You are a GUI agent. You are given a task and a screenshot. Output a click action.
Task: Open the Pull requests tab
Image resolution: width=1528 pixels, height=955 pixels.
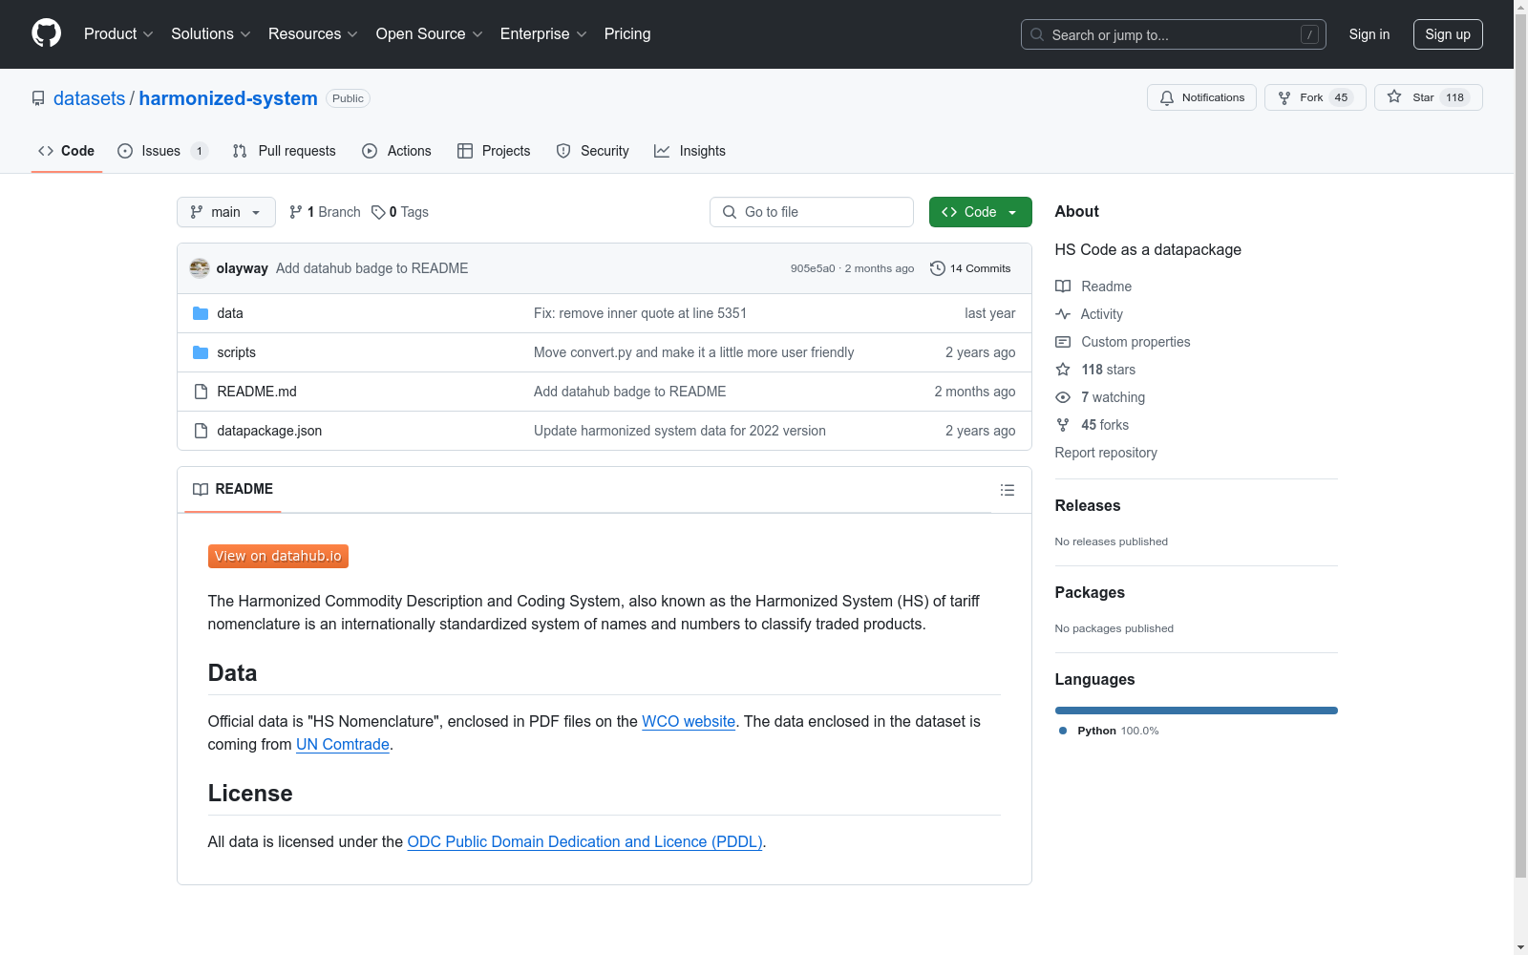285,151
